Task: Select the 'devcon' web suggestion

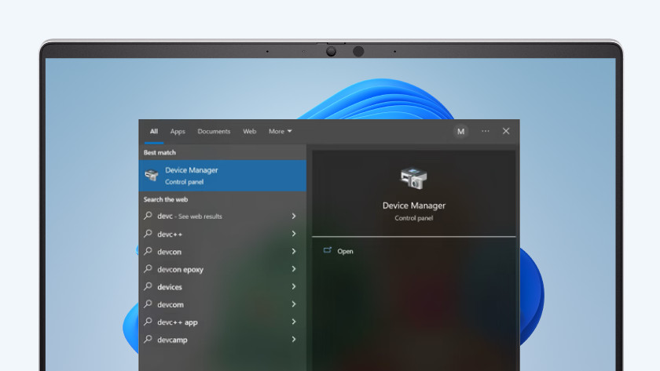Action: pos(222,252)
